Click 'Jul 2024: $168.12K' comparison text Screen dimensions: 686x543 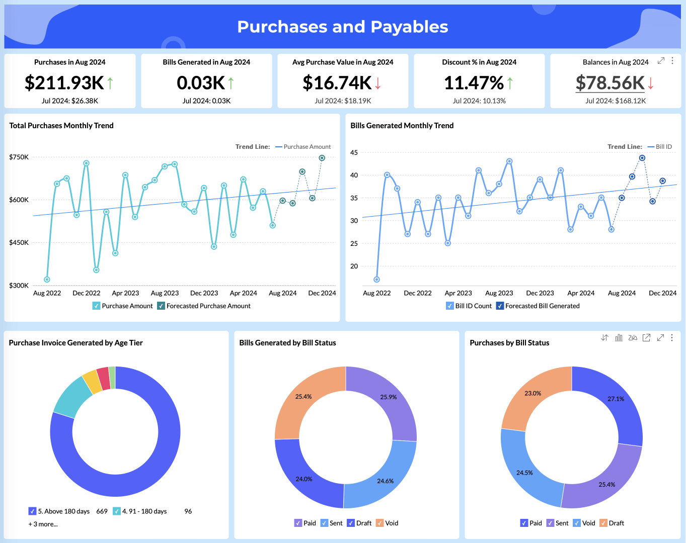pyautogui.click(x=616, y=101)
